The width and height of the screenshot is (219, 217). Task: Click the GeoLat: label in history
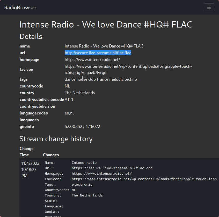click(x=52, y=212)
